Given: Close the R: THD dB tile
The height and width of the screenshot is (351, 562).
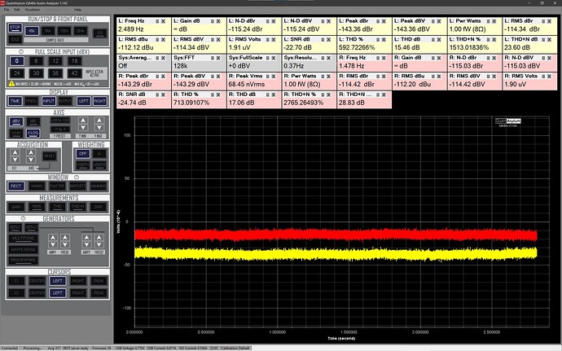Looking at the screenshot, I should [274, 94].
